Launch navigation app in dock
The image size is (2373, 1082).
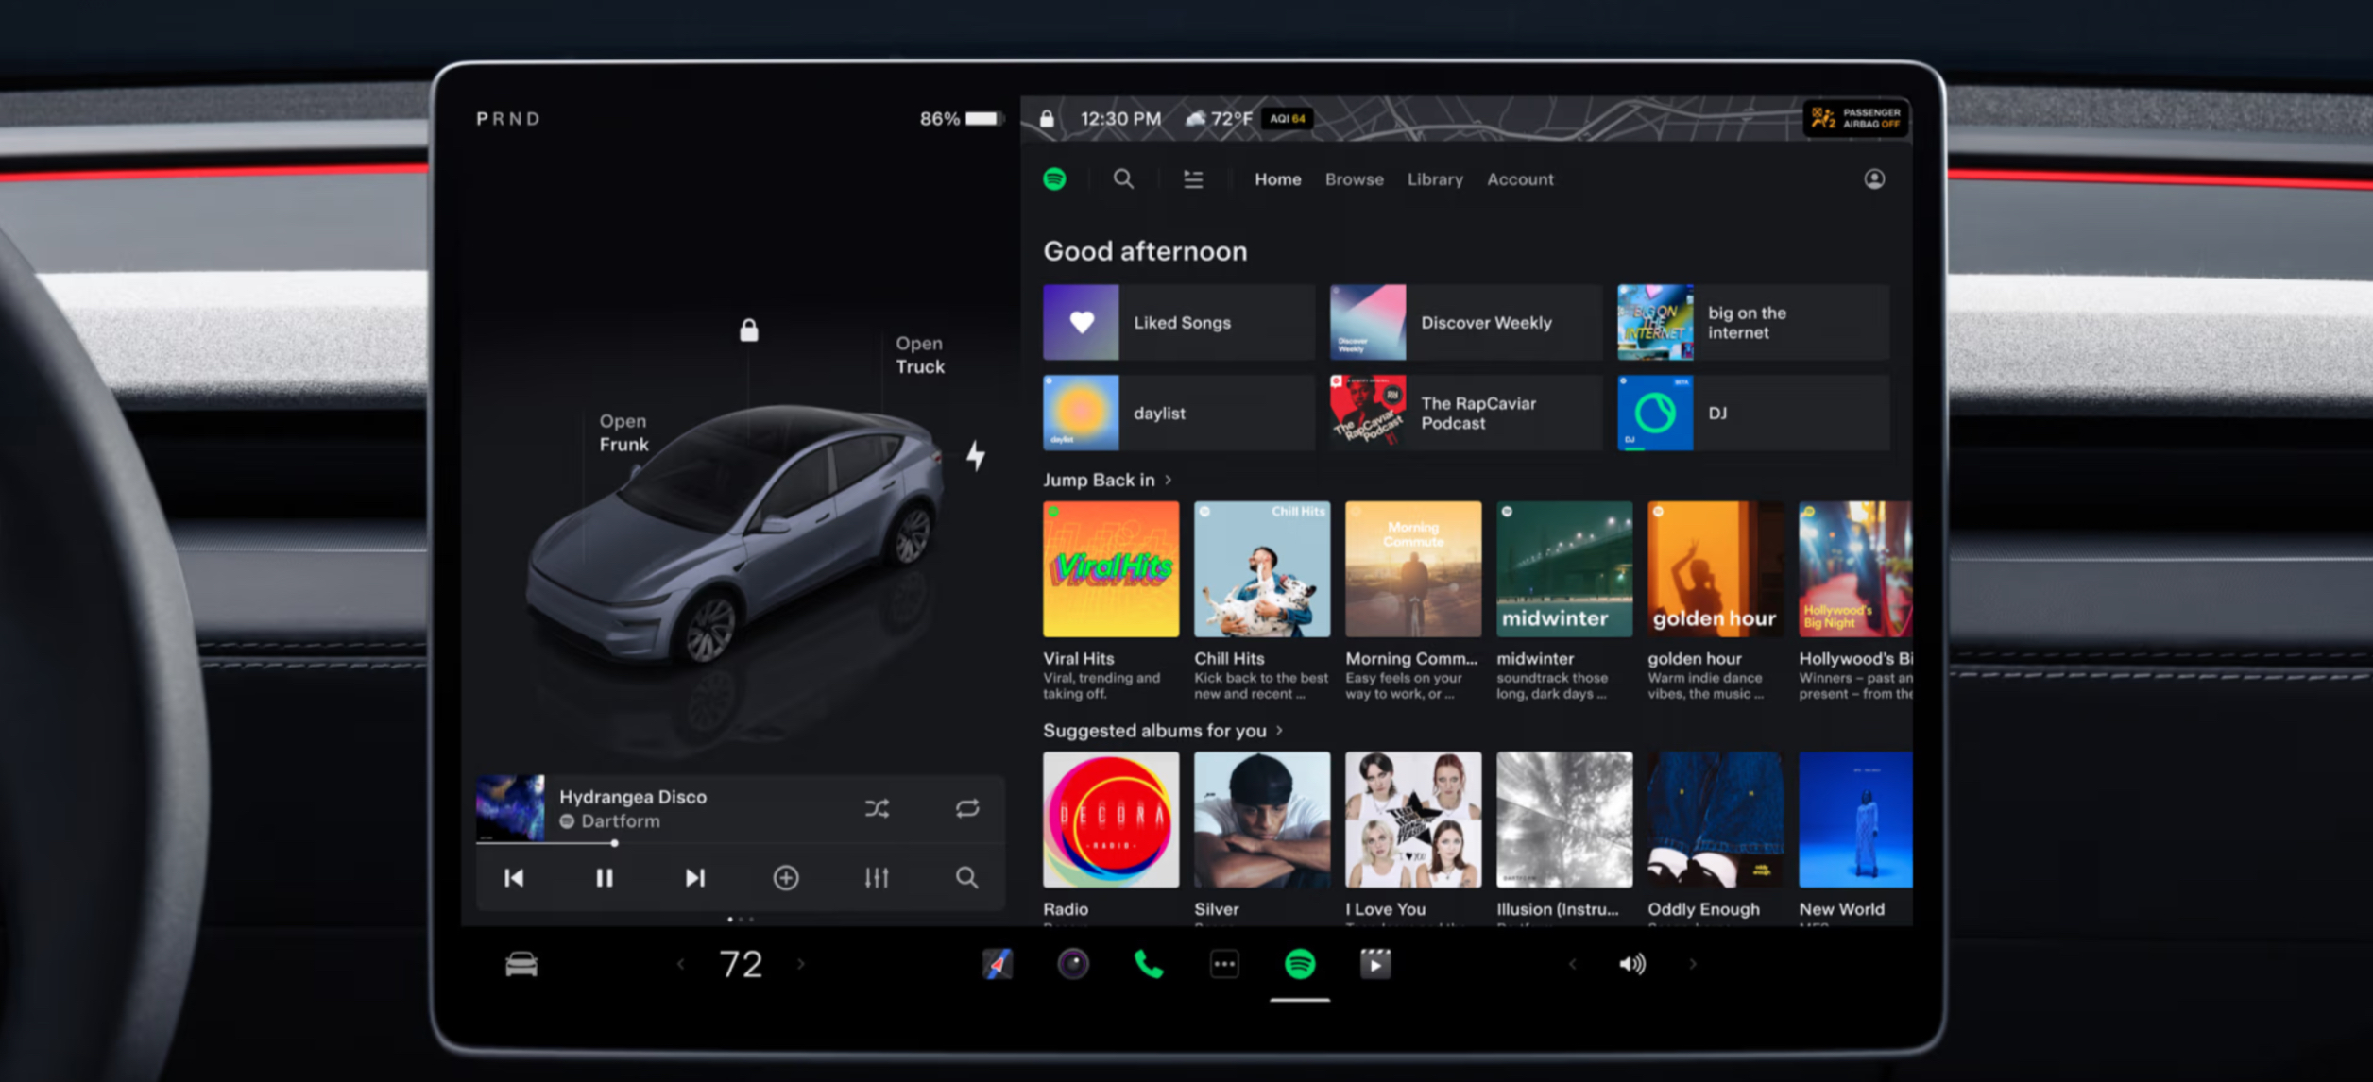tap(997, 964)
